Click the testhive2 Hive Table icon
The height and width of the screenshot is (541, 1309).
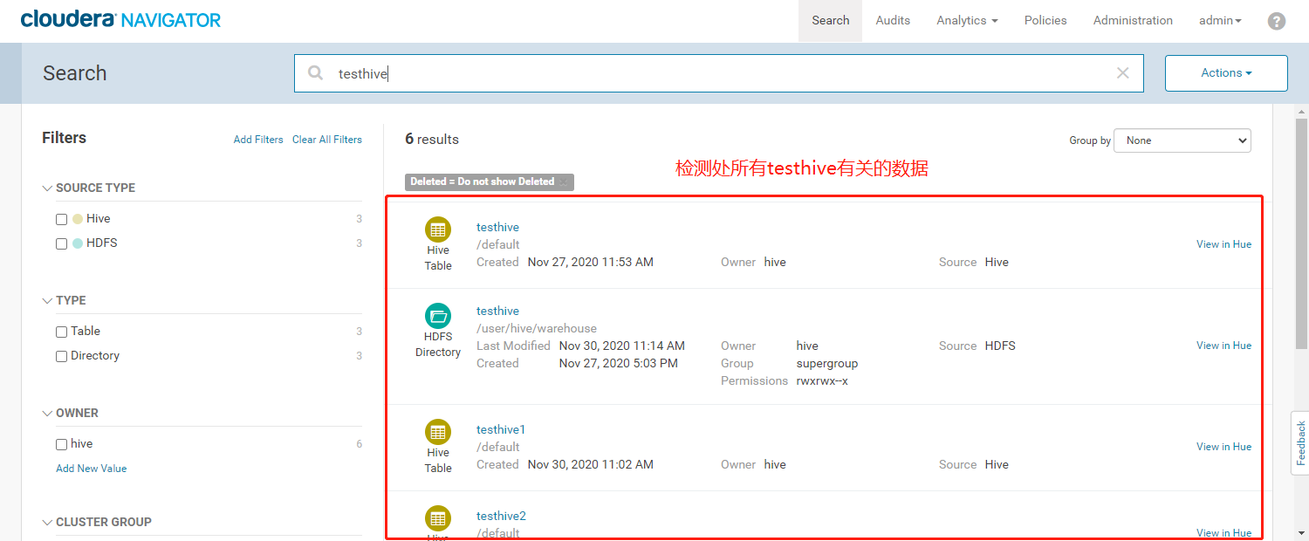(438, 518)
